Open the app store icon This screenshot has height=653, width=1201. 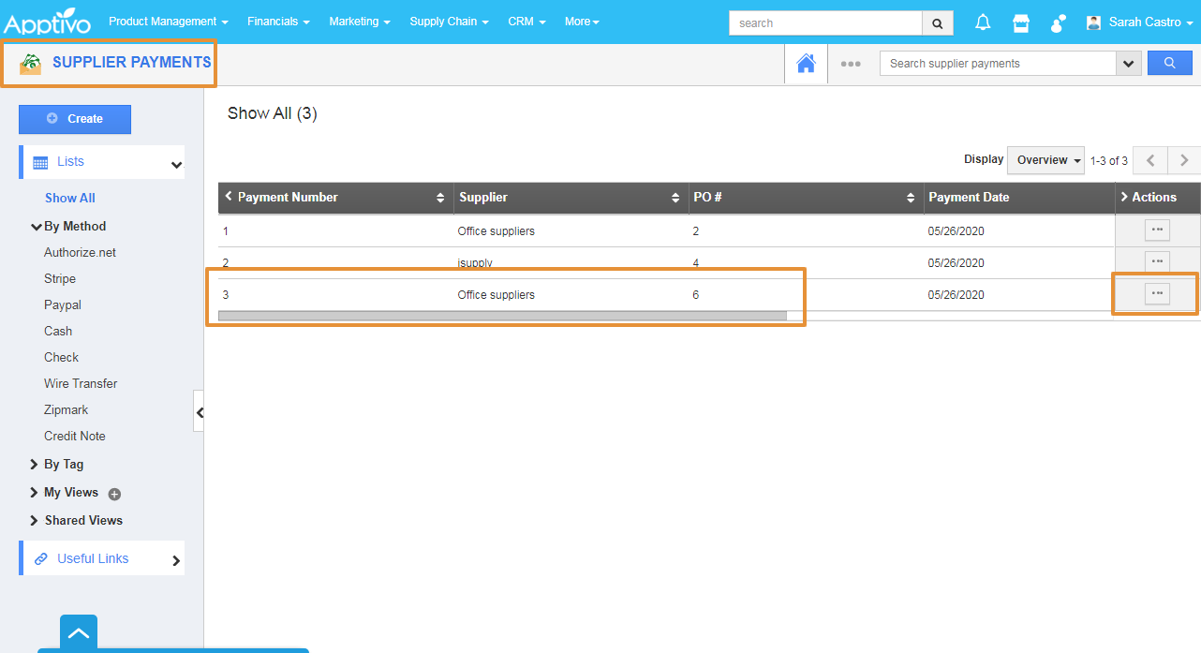(1021, 22)
